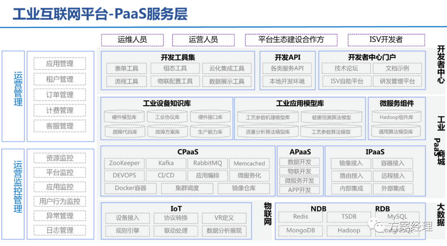The width and height of the screenshot is (447, 246).
Task: Select the ZooKeeper component in CPaaS
Action: 125,164
